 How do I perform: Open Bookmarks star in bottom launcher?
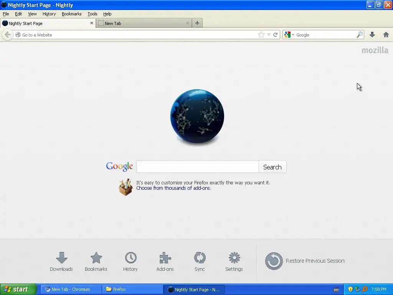coord(96,262)
